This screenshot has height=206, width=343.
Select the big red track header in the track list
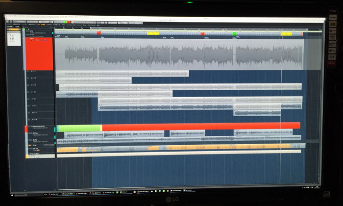point(39,54)
